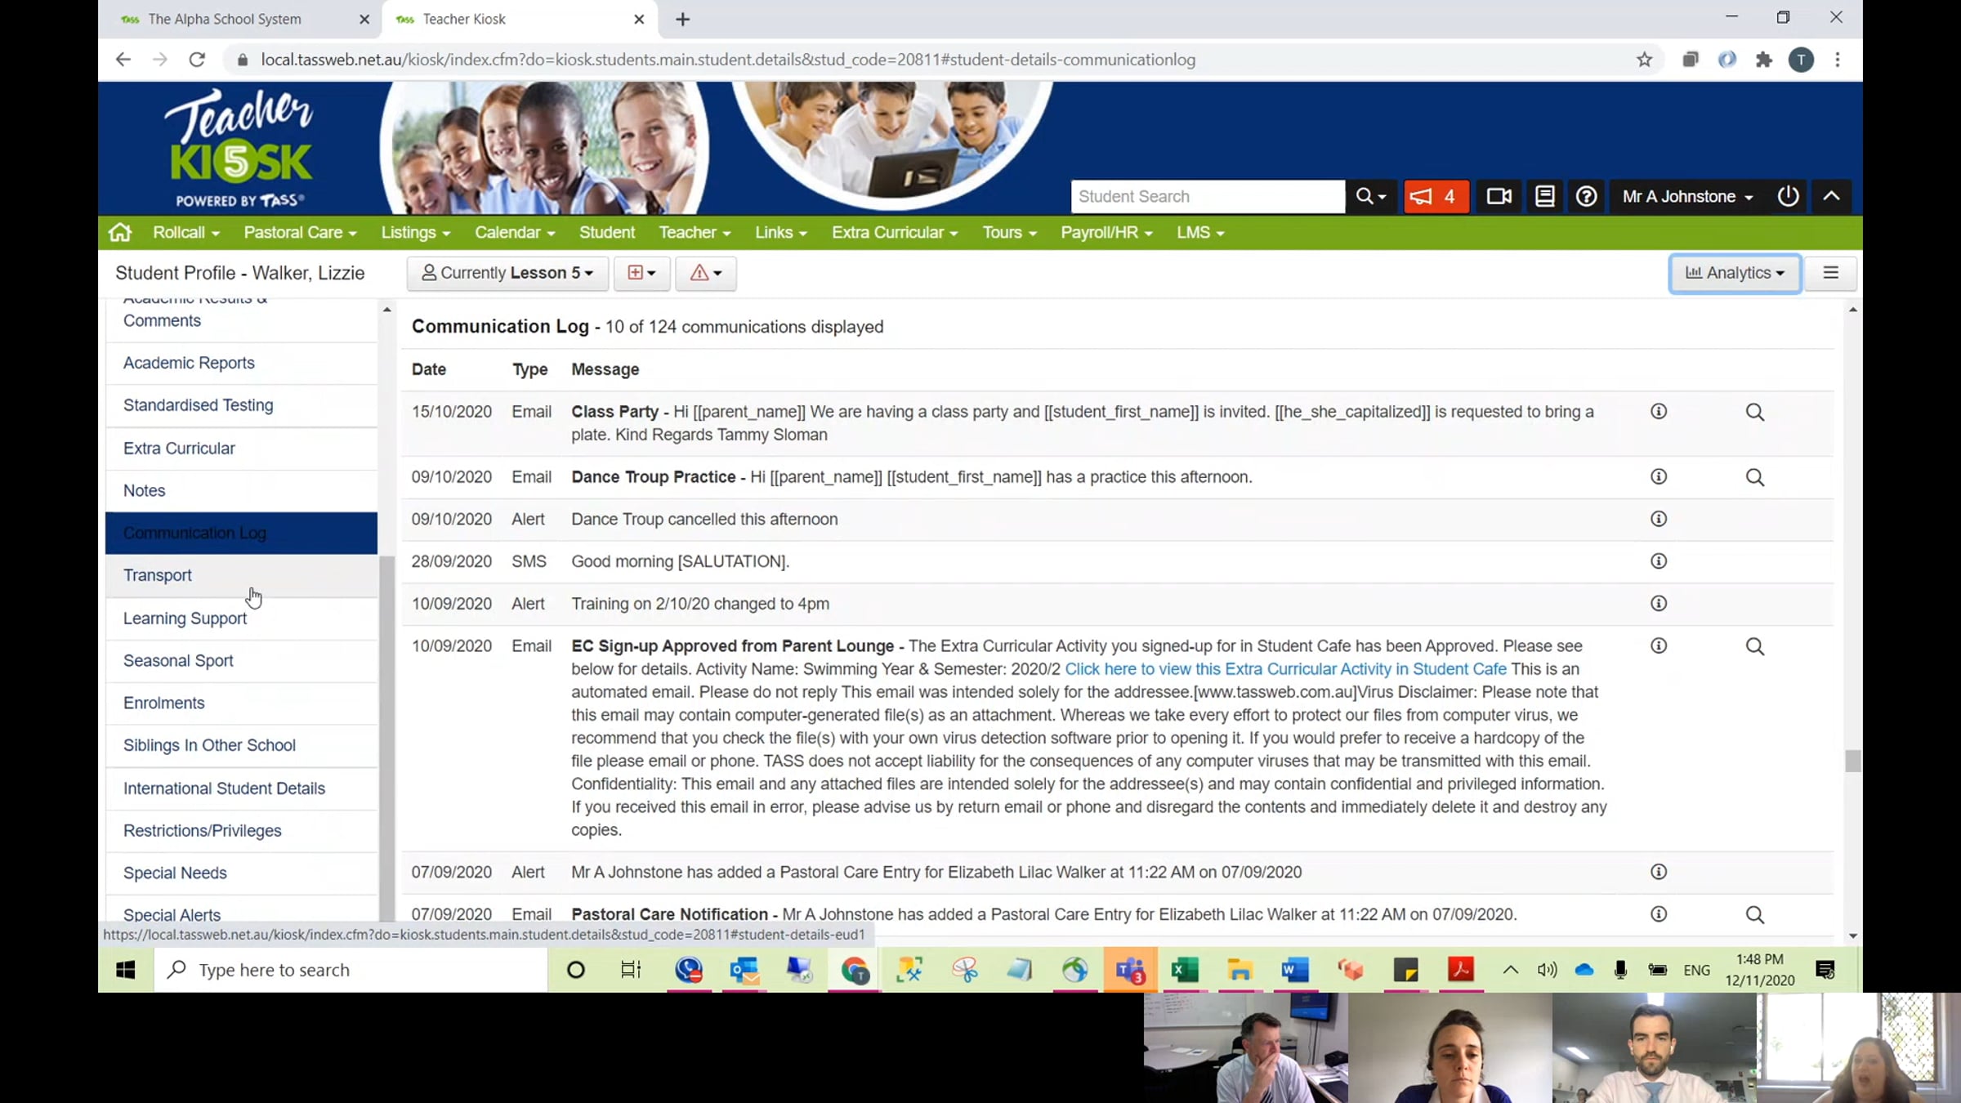
Task: Click in the Student Search field
Action: [x=1207, y=197]
